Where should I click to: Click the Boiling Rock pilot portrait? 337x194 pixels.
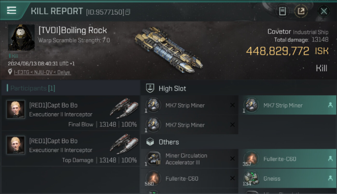tap(21, 38)
